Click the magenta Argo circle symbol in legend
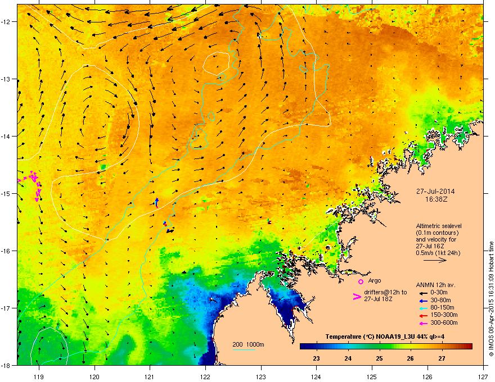This screenshot has height=382, width=495. click(361, 281)
